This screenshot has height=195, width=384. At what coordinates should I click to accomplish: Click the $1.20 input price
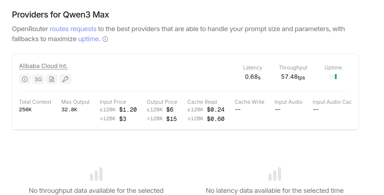point(128,109)
